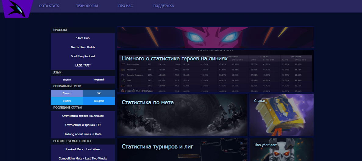The height and width of the screenshot is (161, 362).
Task: Click the Свежий материал label
Action: (x=137, y=91)
